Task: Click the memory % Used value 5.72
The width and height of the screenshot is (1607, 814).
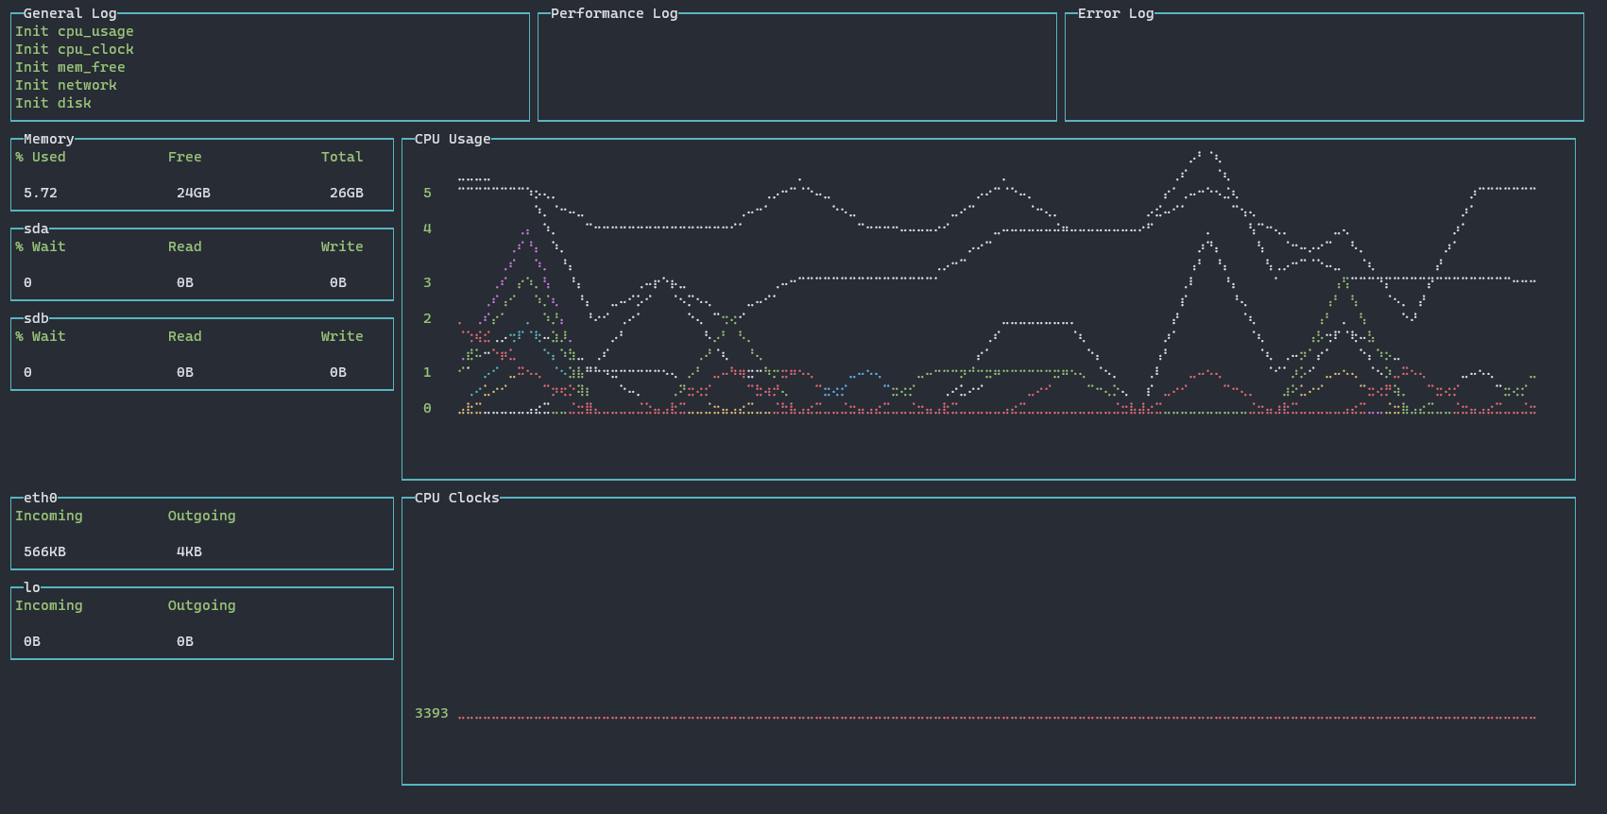Action: click(41, 193)
